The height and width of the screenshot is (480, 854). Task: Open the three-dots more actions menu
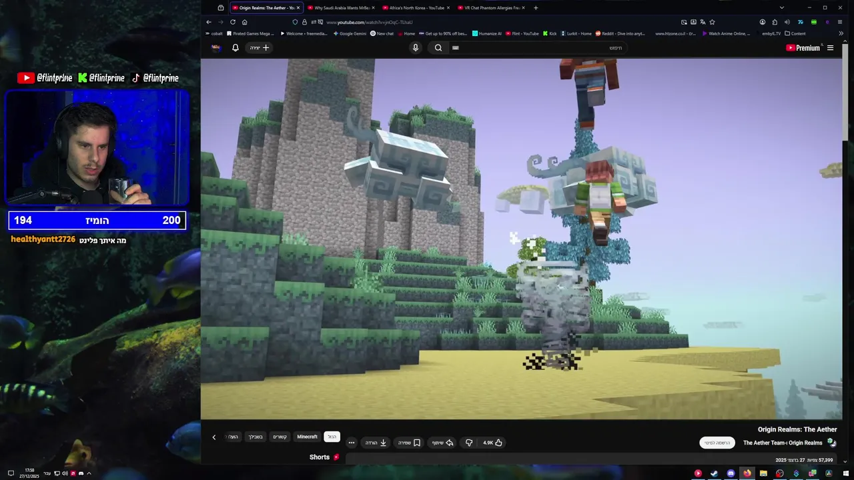352,443
